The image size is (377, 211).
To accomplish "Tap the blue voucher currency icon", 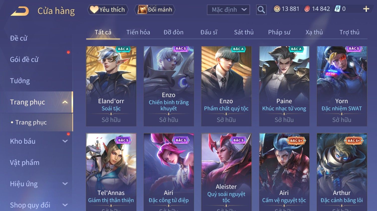I will point(337,9).
